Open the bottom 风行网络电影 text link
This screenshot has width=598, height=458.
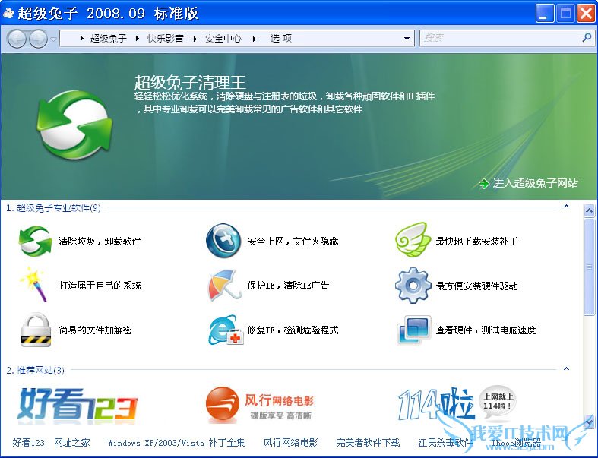pos(290,442)
